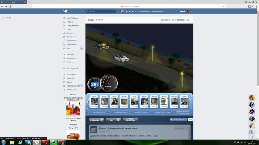Open Opera browser from taskbar
This screenshot has width=259, height=145.
click(45, 142)
